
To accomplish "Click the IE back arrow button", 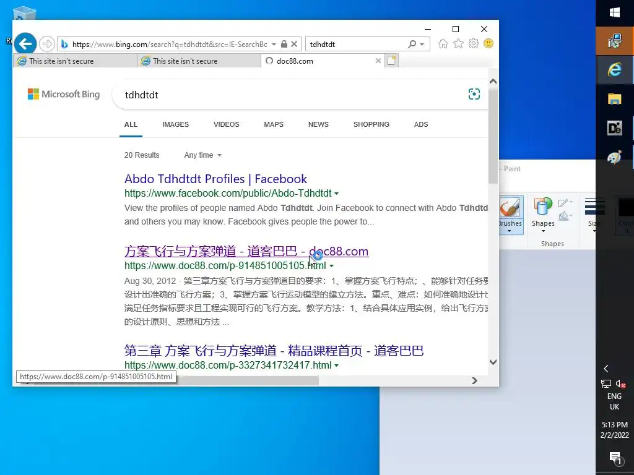I will click(x=25, y=44).
